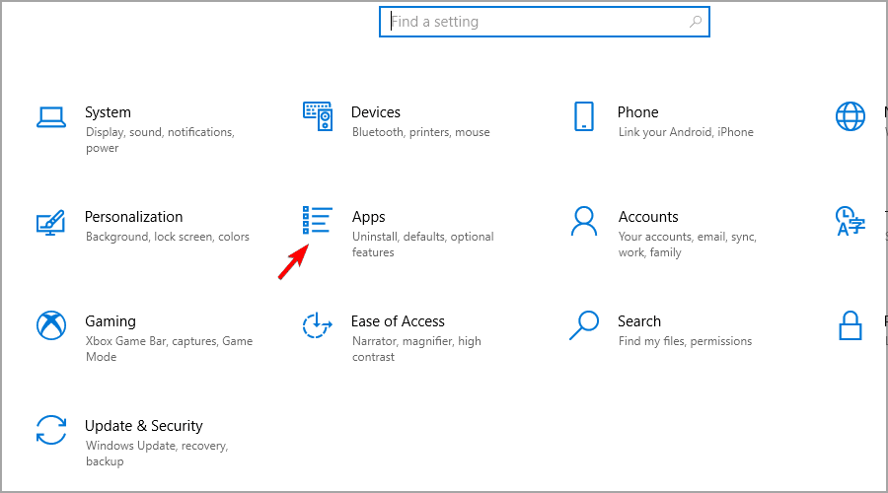Open Devices settings heading
Screen dimensions: 888x493
[x=376, y=112]
